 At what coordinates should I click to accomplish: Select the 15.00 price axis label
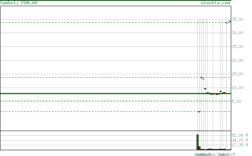pos(237,74)
